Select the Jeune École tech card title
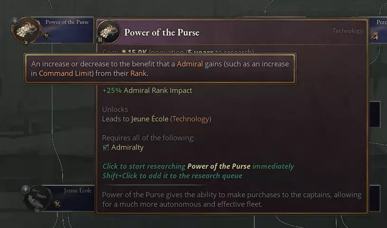The height and width of the screenshot is (228, 387). (77, 191)
